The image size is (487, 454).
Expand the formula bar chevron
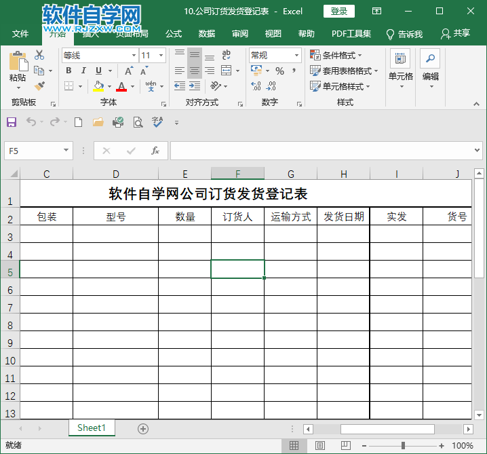tap(477, 151)
